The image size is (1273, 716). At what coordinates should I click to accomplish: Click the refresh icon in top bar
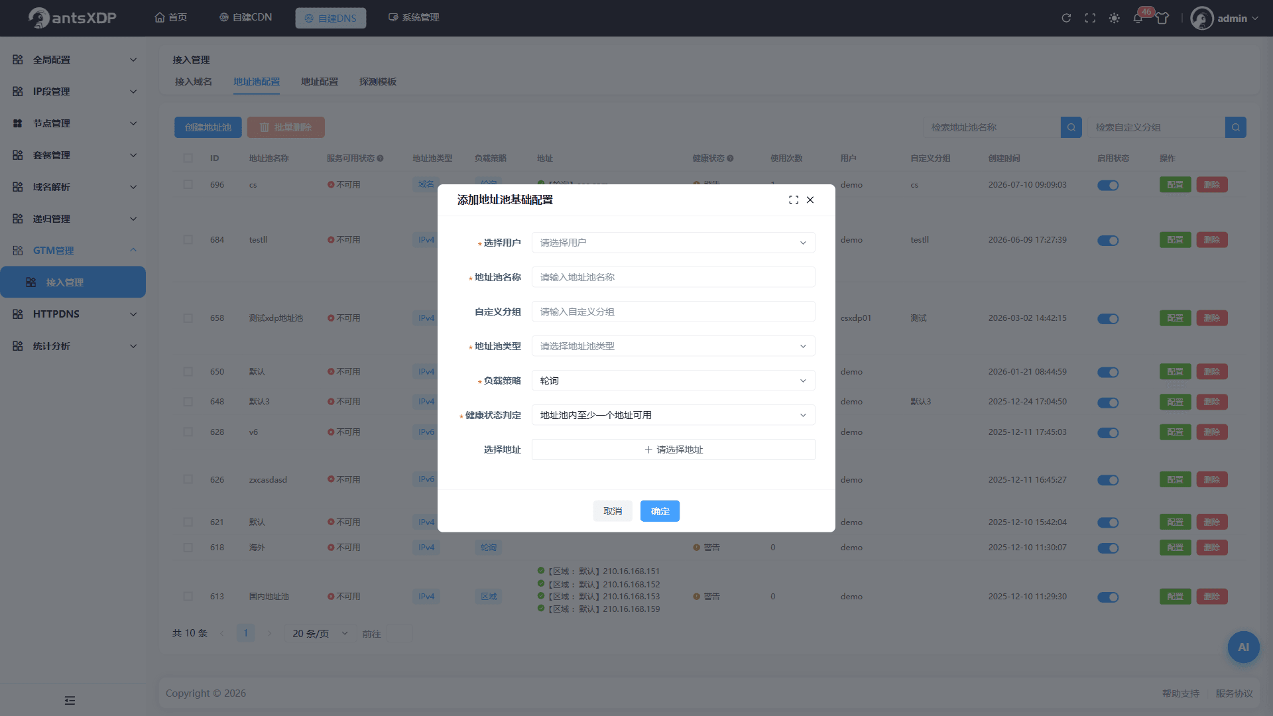pyautogui.click(x=1066, y=18)
